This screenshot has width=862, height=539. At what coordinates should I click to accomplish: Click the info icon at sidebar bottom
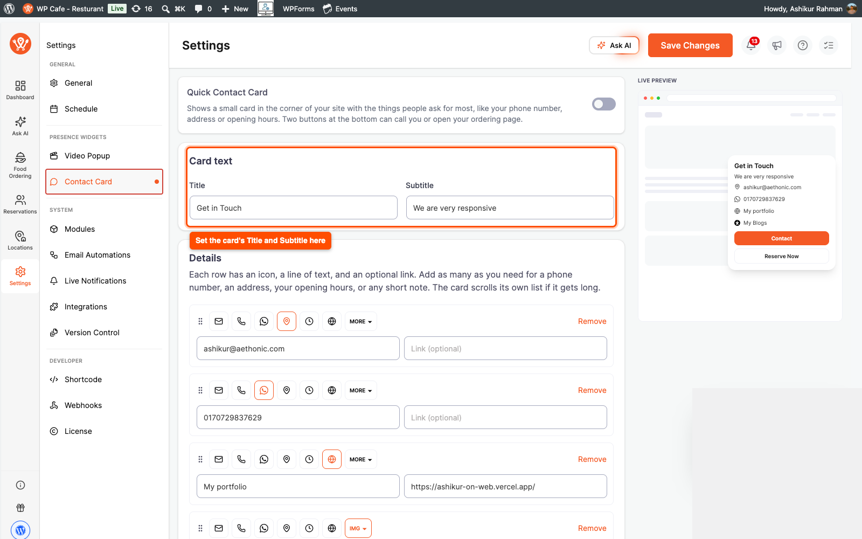20,485
